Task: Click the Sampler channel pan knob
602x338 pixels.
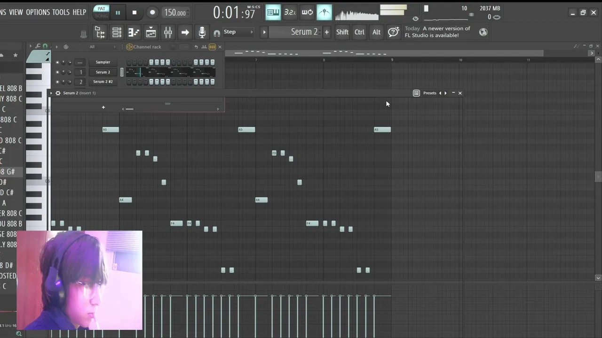Action: pyautogui.click(x=63, y=62)
